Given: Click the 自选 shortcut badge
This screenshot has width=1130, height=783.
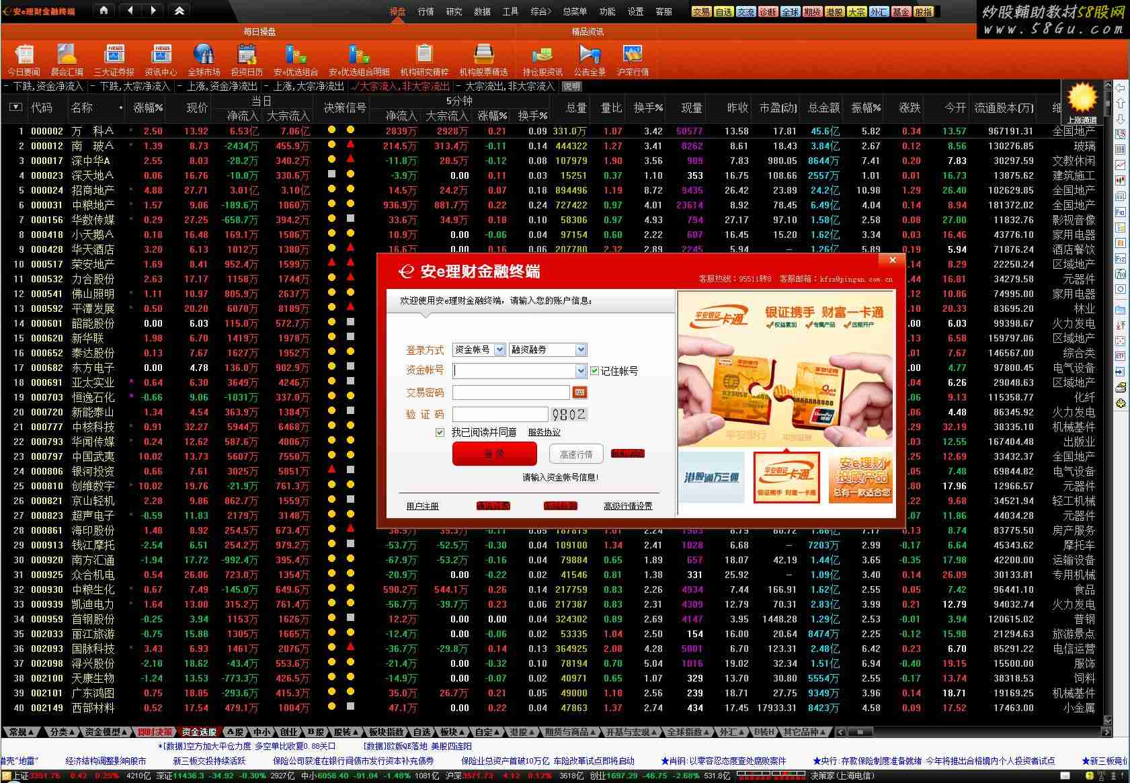Looking at the screenshot, I should [723, 11].
